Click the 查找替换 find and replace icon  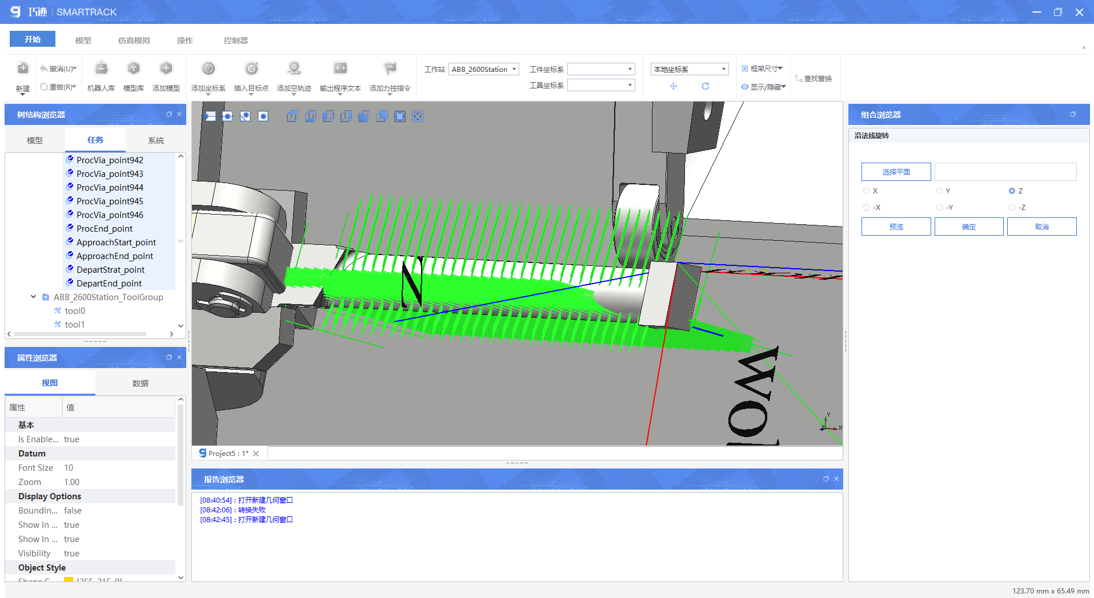click(x=799, y=78)
